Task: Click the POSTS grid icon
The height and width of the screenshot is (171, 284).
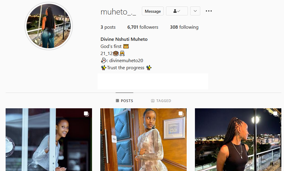Action: coord(117,101)
